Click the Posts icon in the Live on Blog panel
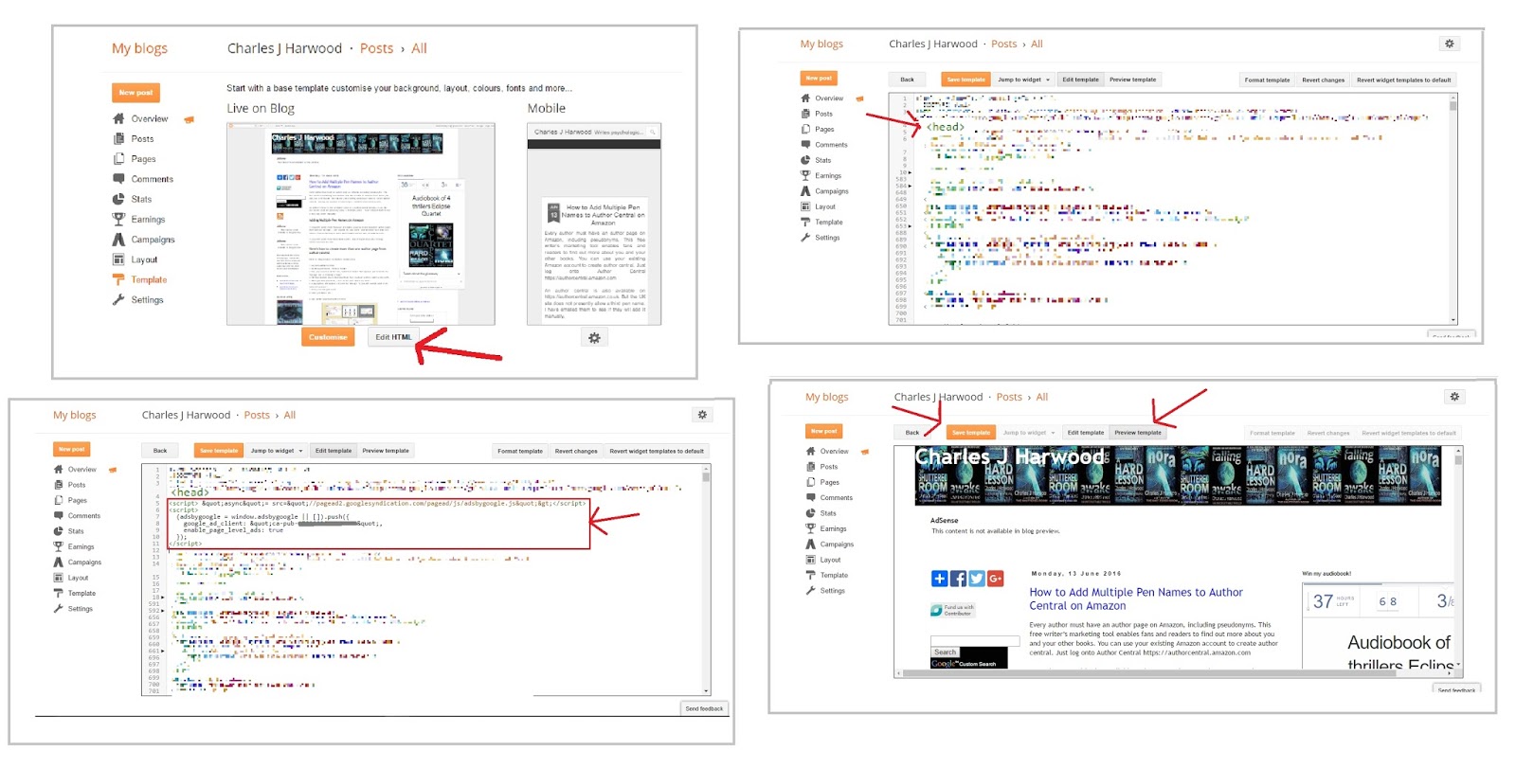 [118, 138]
